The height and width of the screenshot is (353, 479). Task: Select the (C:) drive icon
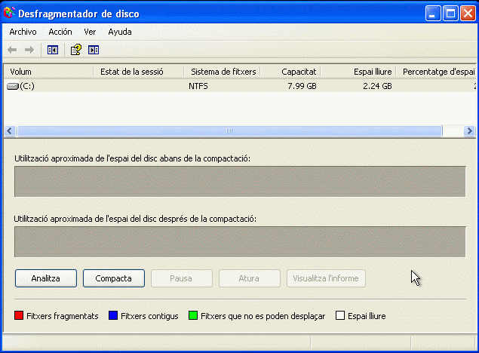tap(13, 86)
